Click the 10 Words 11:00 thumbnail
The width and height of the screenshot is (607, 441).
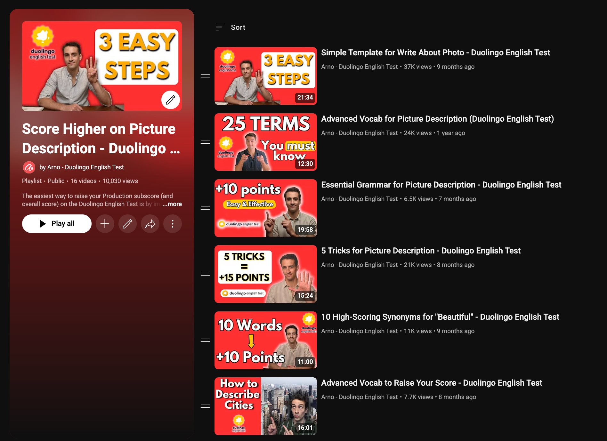(266, 340)
